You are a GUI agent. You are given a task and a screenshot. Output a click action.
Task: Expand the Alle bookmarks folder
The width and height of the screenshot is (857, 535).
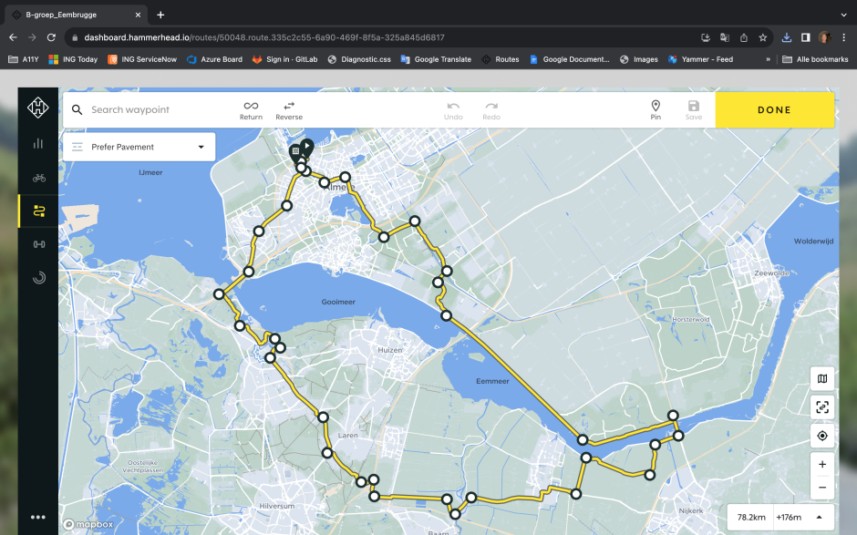click(815, 59)
